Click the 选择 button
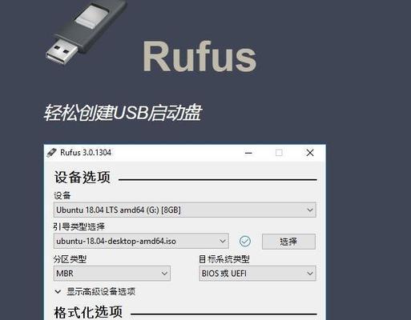This screenshot has width=411, height=320. pyautogui.click(x=288, y=242)
